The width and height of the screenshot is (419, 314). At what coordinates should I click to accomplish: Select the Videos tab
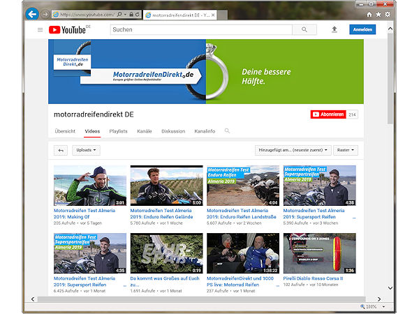[x=92, y=131]
